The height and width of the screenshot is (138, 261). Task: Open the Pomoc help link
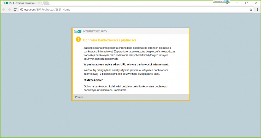(79, 97)
